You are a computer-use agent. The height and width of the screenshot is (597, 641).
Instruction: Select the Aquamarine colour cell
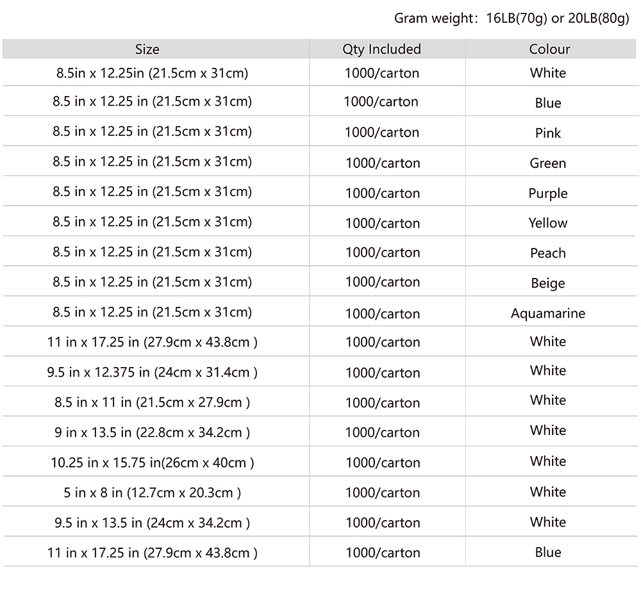[x=548, y=313]
